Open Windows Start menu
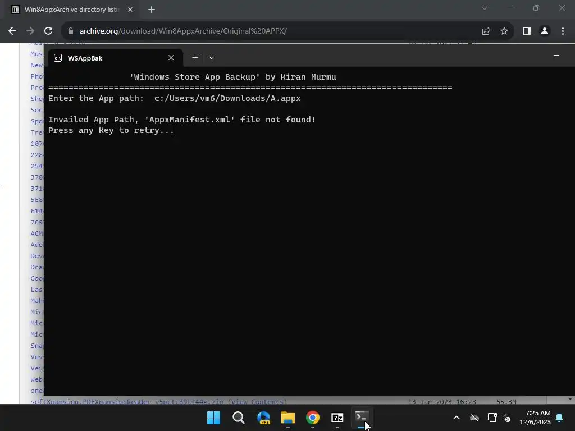This screenshot has width=575, height=431. (213, 418)
